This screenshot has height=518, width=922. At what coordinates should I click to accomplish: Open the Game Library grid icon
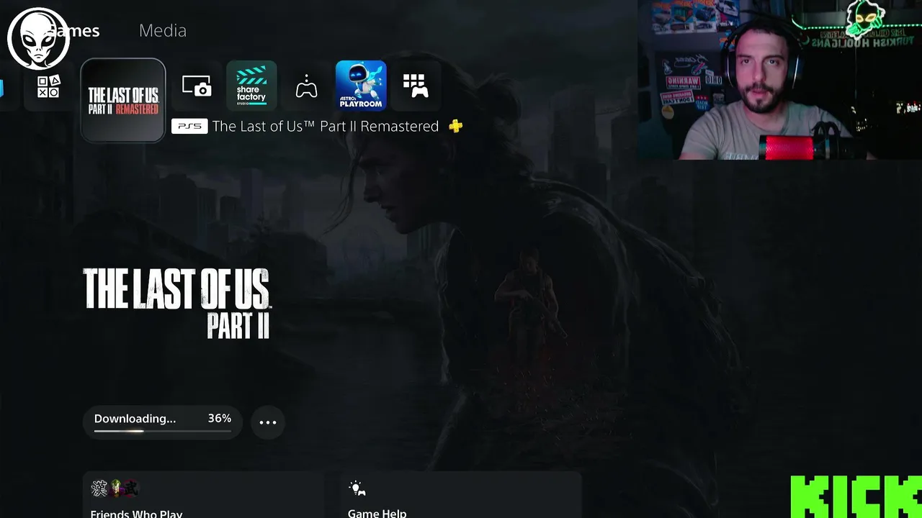point(416,86)
